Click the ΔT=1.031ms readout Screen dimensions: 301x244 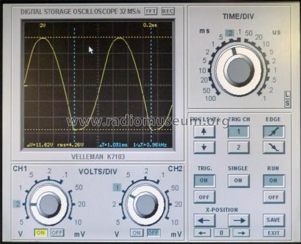coord(113,144)
